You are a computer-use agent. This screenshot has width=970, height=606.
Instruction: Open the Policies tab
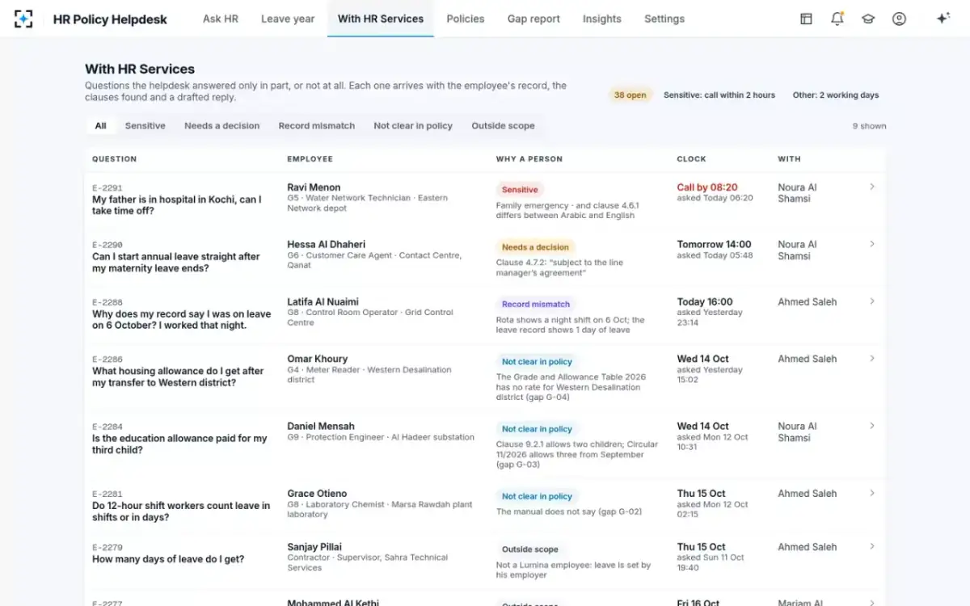click(466, 19)
